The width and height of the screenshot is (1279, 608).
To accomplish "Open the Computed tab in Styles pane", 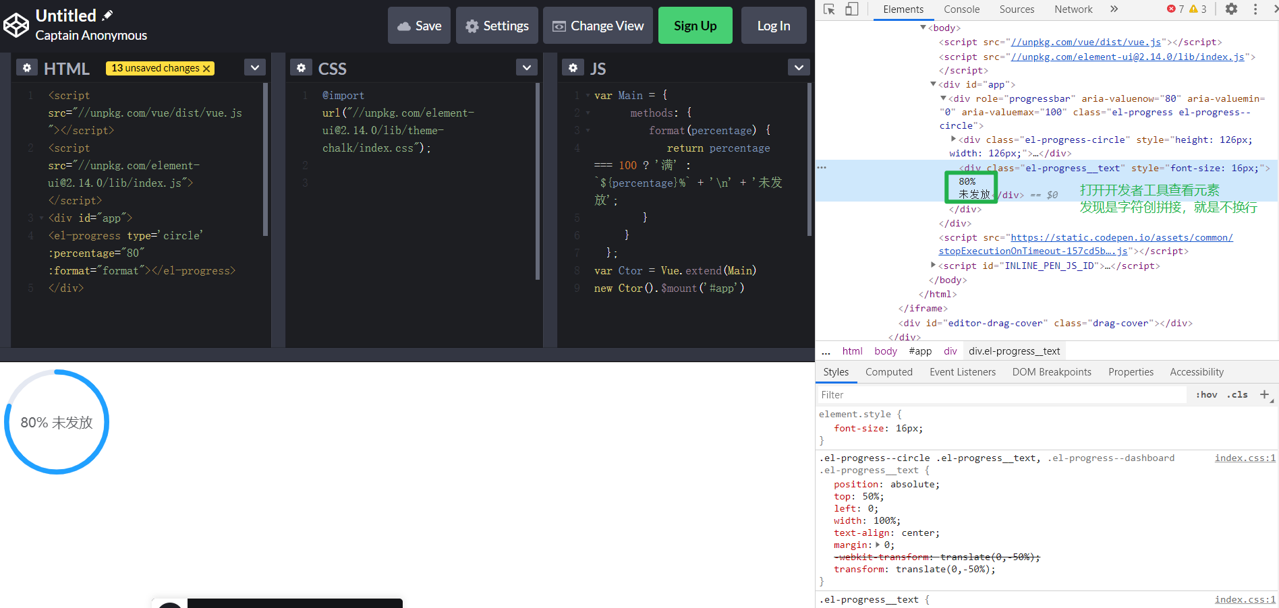I will click(888, 371).
